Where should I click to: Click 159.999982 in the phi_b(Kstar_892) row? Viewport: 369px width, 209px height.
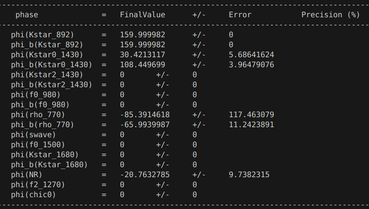point(143,45)
